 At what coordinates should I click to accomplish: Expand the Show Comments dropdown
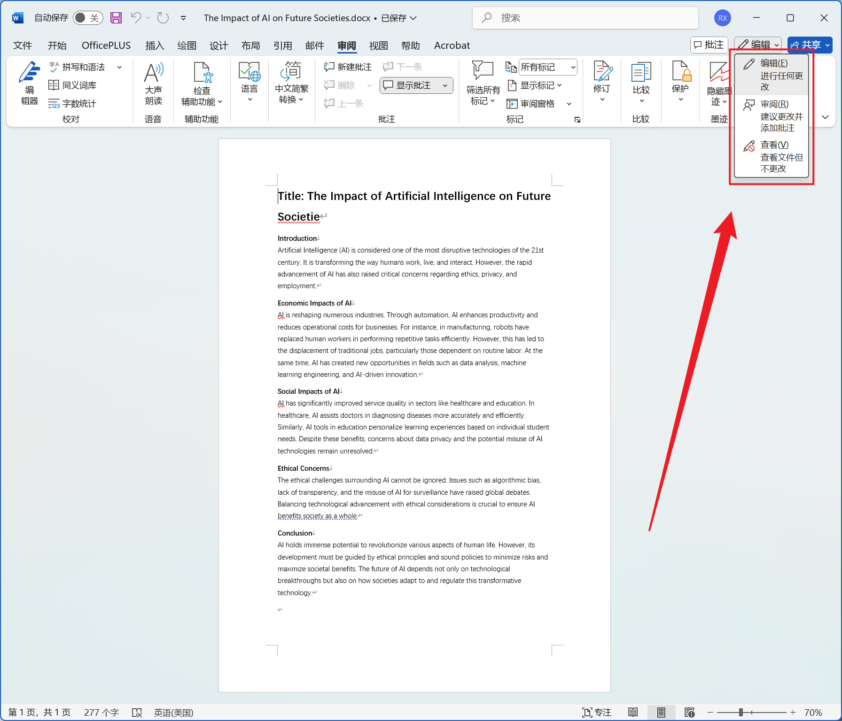click(445, 85)
